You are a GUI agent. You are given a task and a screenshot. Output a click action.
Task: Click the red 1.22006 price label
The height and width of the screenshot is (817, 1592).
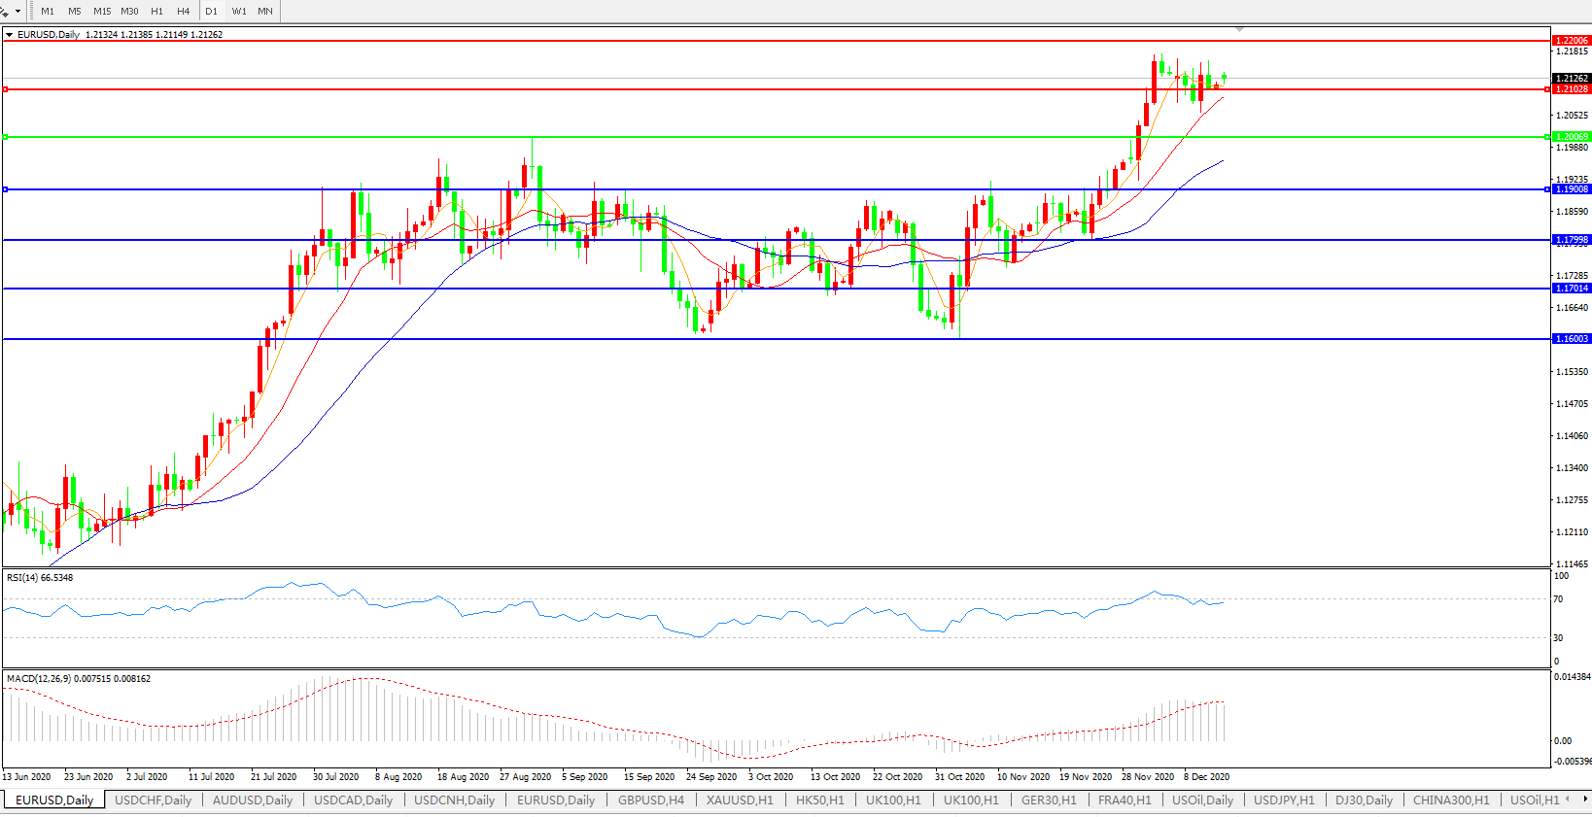1572,41
